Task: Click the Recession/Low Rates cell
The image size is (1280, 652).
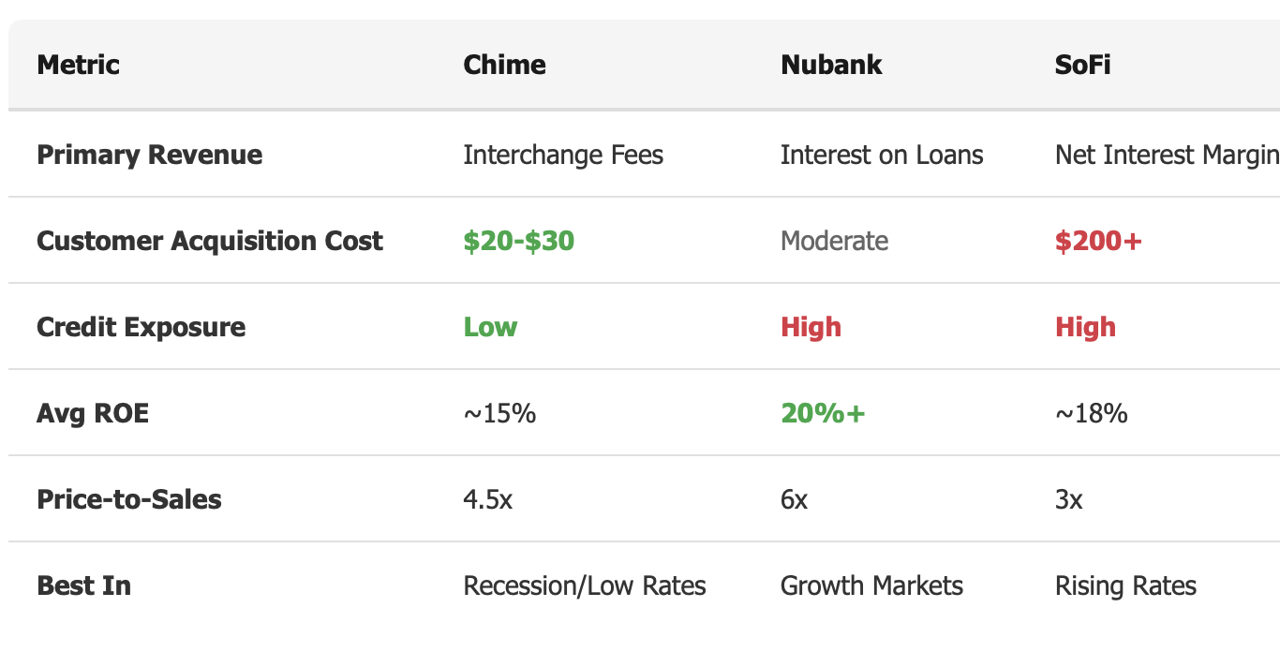Action: (x=585, y=585)
